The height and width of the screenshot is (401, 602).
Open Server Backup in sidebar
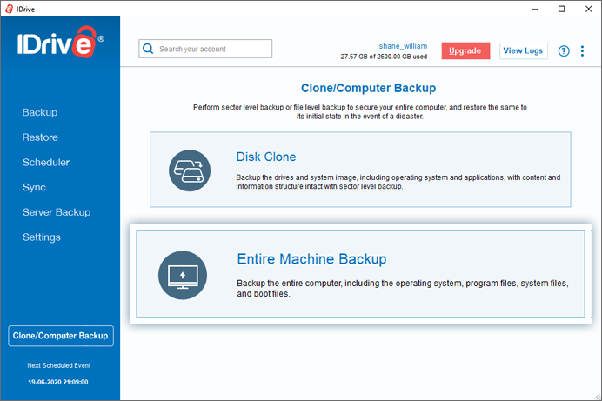coord(57,212)
